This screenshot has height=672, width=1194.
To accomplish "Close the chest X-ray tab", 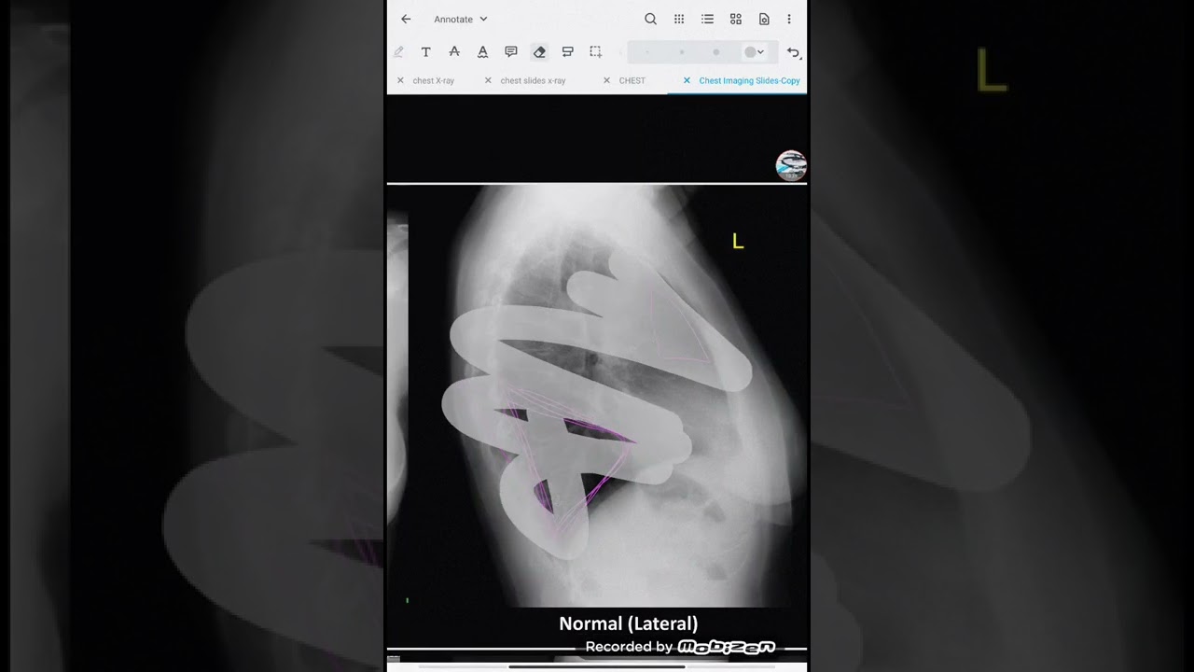I will click(x=400, y=80).
